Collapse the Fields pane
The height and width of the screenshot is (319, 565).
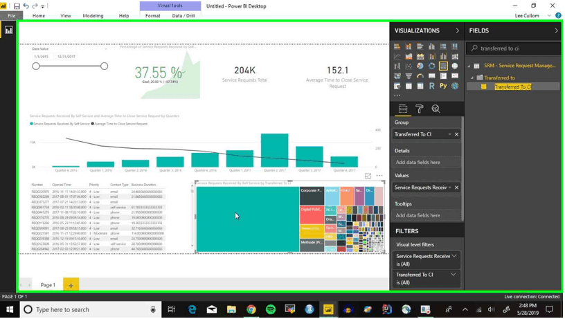coord(556,30)
